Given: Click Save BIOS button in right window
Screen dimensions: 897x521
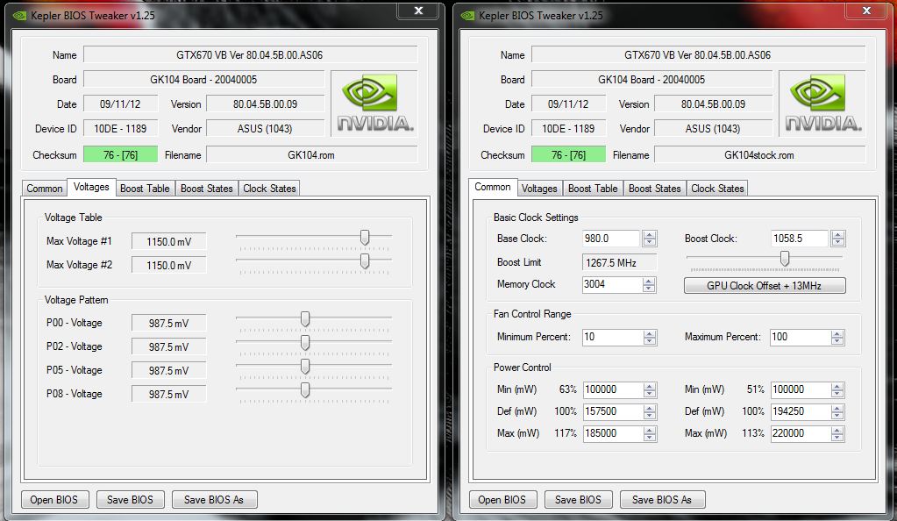Looking at the screenshot, I should pyautogui.click(x=578, y=500).
